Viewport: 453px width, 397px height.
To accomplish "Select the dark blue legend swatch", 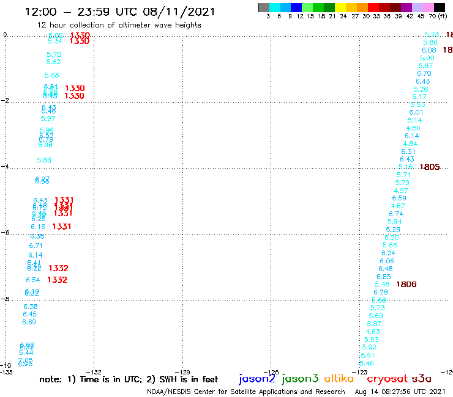I will [296, 7].
